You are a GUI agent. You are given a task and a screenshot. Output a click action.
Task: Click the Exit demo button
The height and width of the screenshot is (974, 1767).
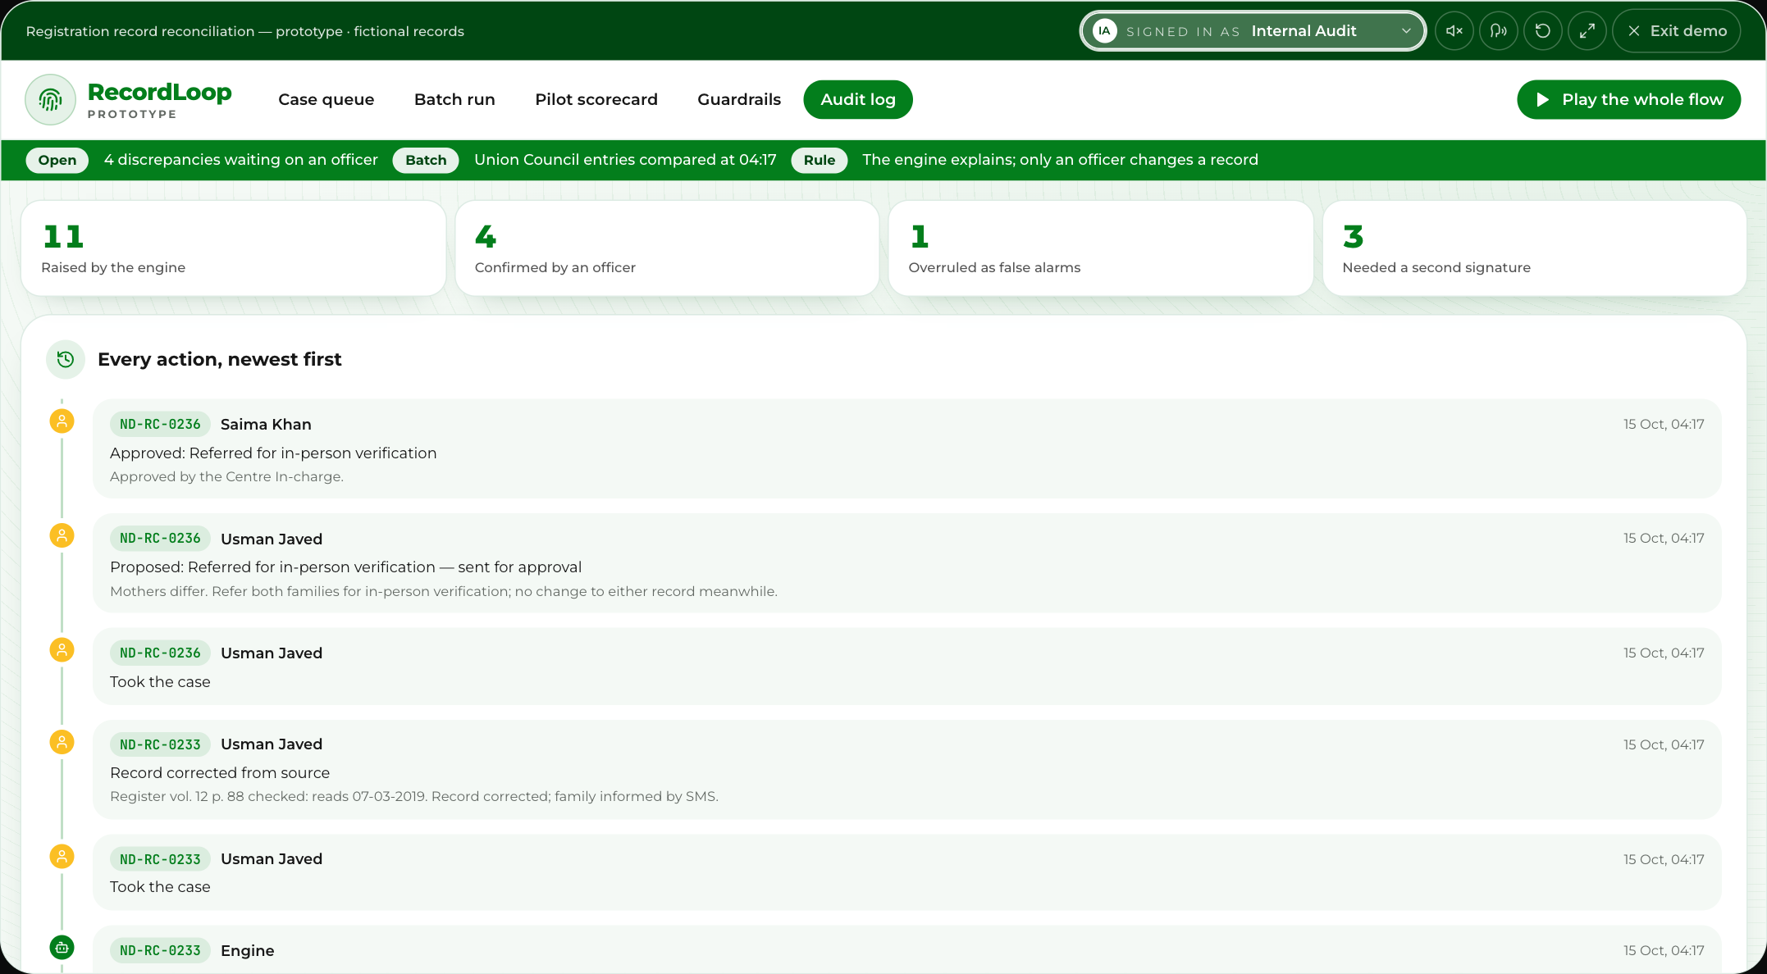(x=1677, y=31)
